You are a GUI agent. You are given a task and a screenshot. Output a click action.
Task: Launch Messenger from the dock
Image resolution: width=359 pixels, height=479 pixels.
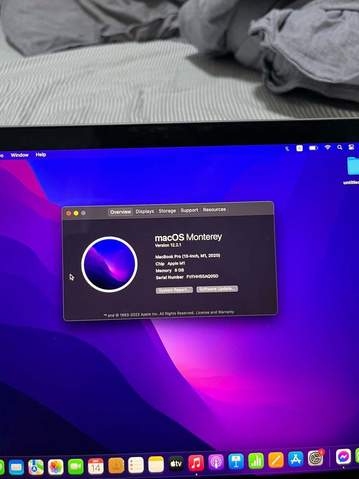tap(343, 456)
